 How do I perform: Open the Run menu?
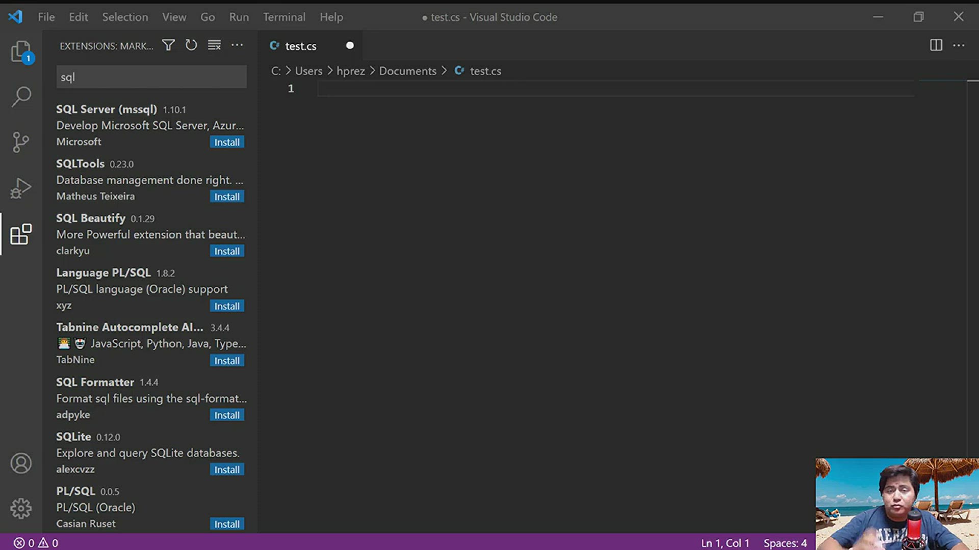click(x=239, y=17)
